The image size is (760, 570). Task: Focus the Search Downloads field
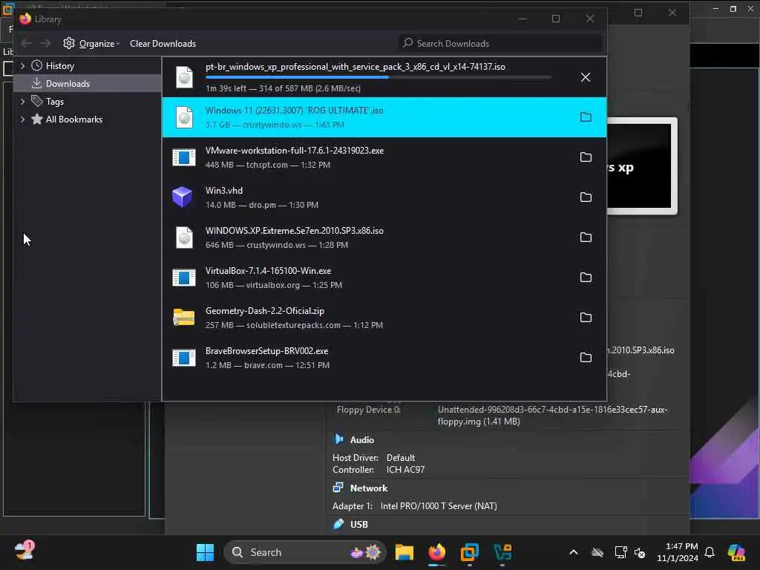(x=500, y=44)
